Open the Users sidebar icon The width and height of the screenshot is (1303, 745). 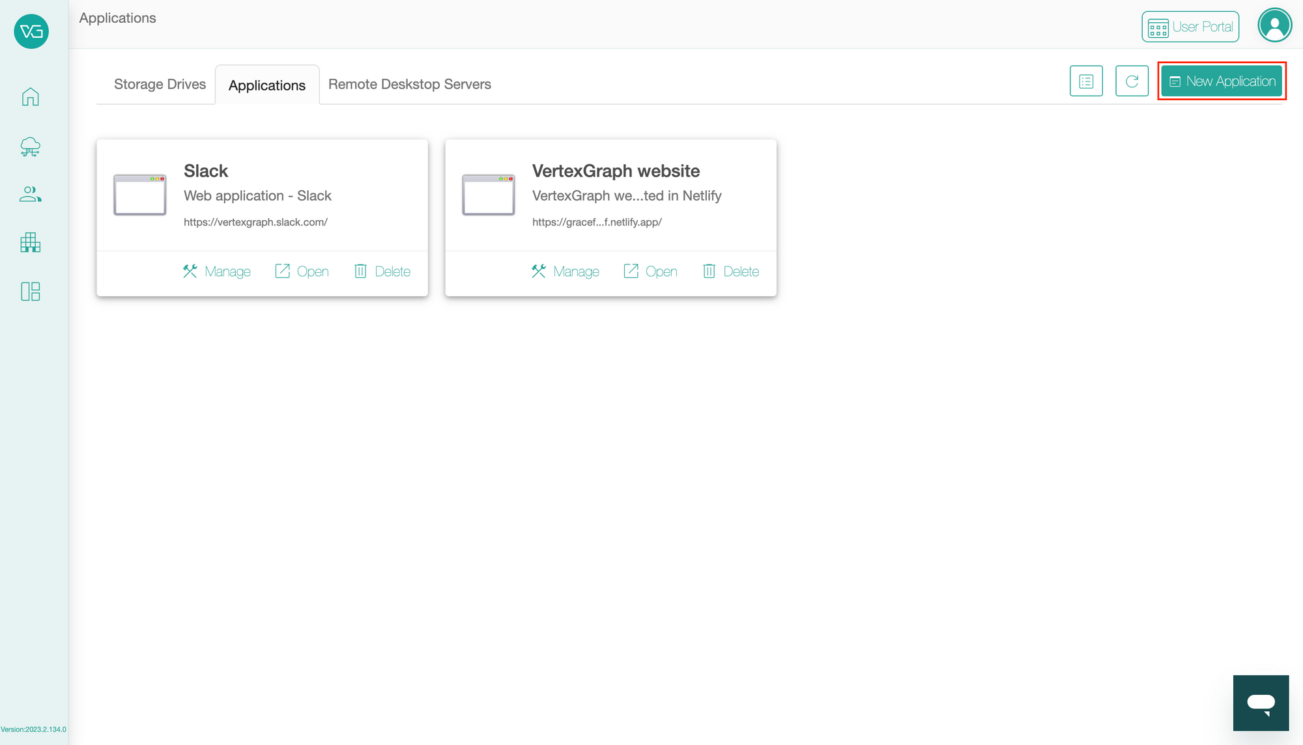31,194
